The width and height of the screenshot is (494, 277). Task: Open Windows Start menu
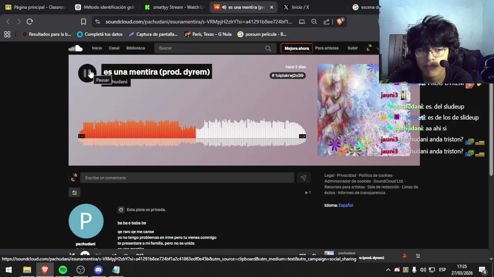click(x=8, y=270)
